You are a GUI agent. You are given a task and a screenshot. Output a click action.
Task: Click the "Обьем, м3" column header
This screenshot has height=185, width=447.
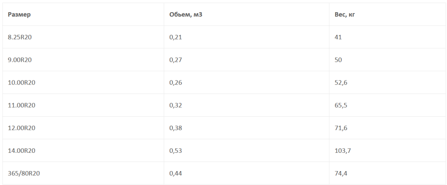click(186, 14)
